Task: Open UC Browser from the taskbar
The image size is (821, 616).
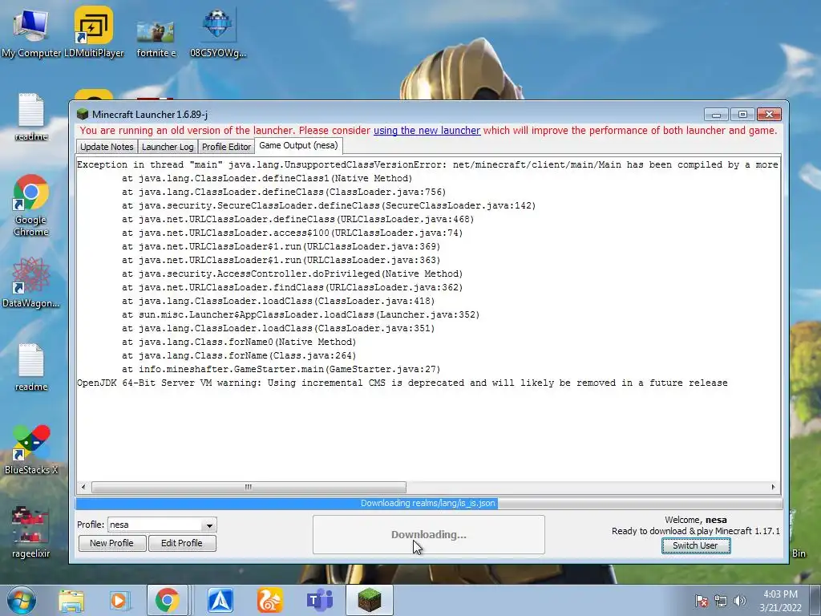Action: (270, 600)
